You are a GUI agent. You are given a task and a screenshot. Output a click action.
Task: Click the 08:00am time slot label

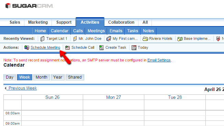(x=13, y=113)
